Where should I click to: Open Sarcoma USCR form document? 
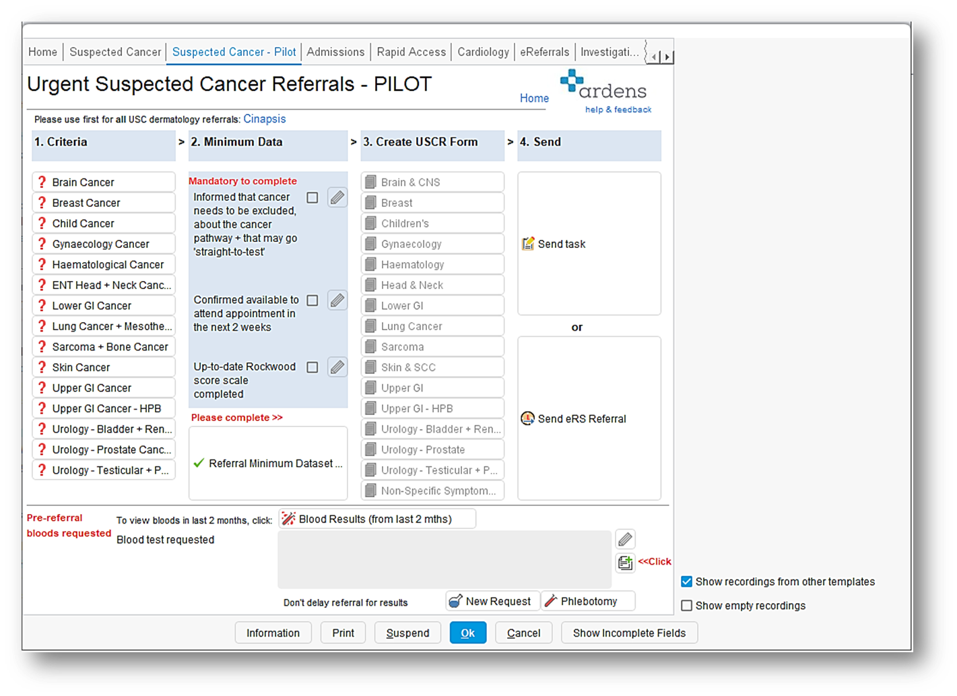pyautogui.click(x=433, y=347)
